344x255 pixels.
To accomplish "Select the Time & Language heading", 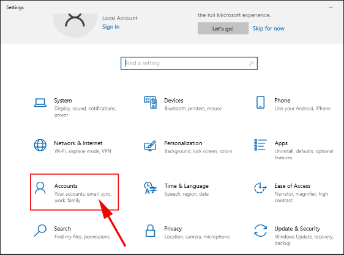I will [187, 186].
